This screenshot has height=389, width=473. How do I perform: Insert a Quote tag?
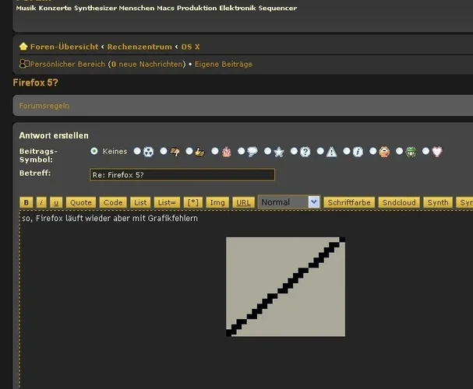(x=81, y=202)
